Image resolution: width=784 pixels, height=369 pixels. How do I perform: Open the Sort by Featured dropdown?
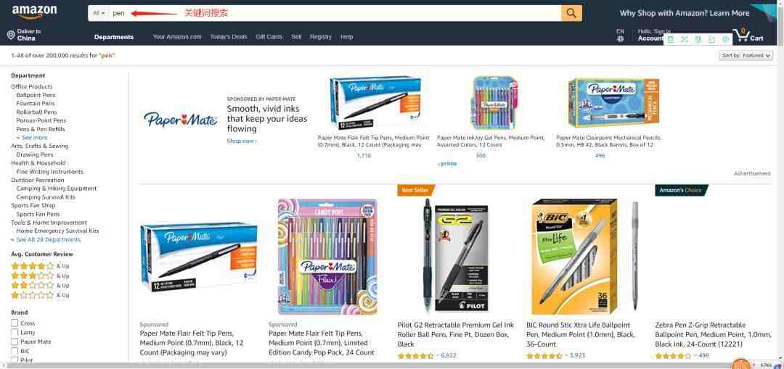pos(746,55)
